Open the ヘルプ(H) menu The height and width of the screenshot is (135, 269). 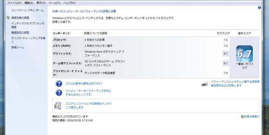tap(69, 3)
